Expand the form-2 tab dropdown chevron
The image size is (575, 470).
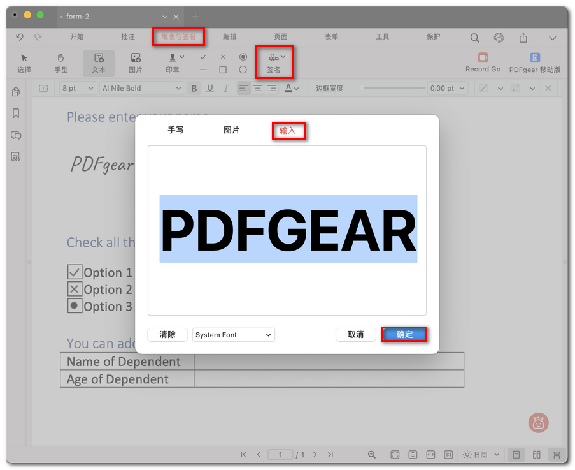[165, 17]
